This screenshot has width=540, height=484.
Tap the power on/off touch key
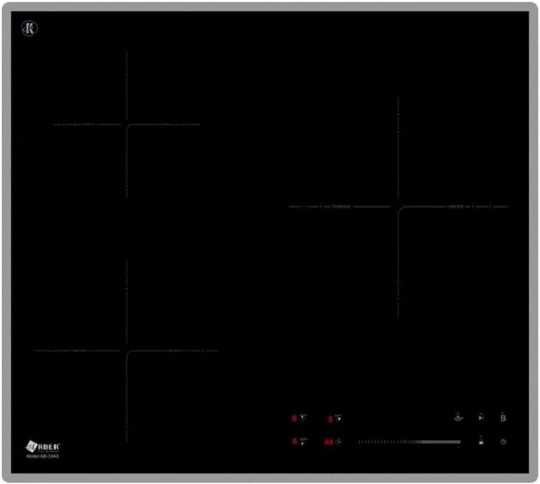503,442
